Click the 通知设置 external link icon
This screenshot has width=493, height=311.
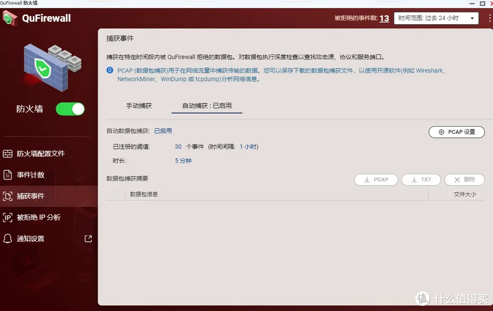pos(89,239)
